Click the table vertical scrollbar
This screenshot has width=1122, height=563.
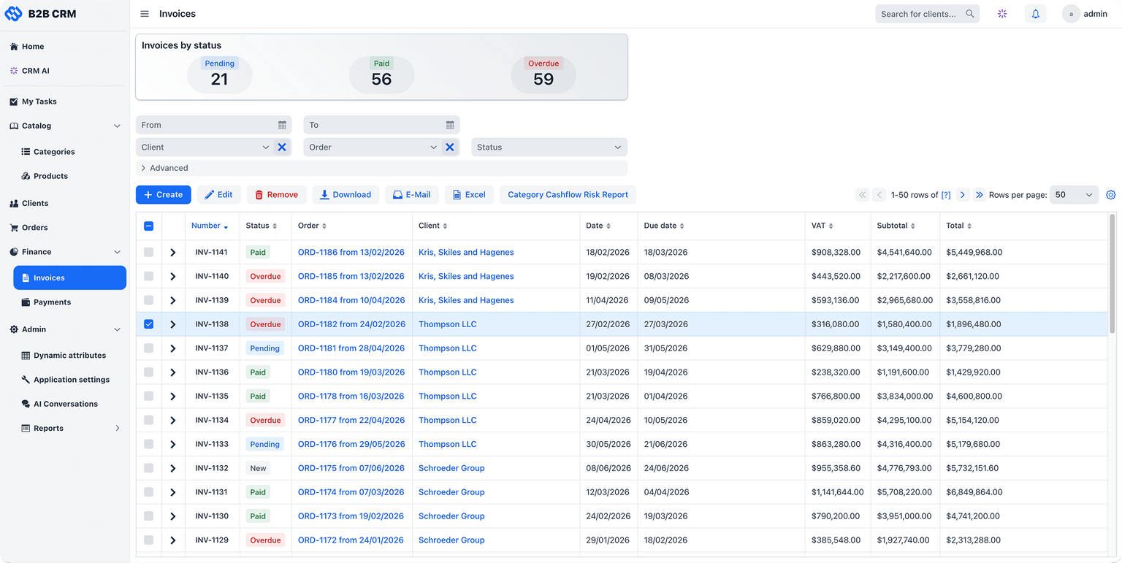1113,274
